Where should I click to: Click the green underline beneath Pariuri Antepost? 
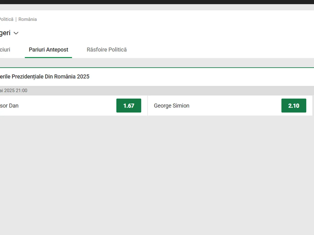(x=48, y=57)
